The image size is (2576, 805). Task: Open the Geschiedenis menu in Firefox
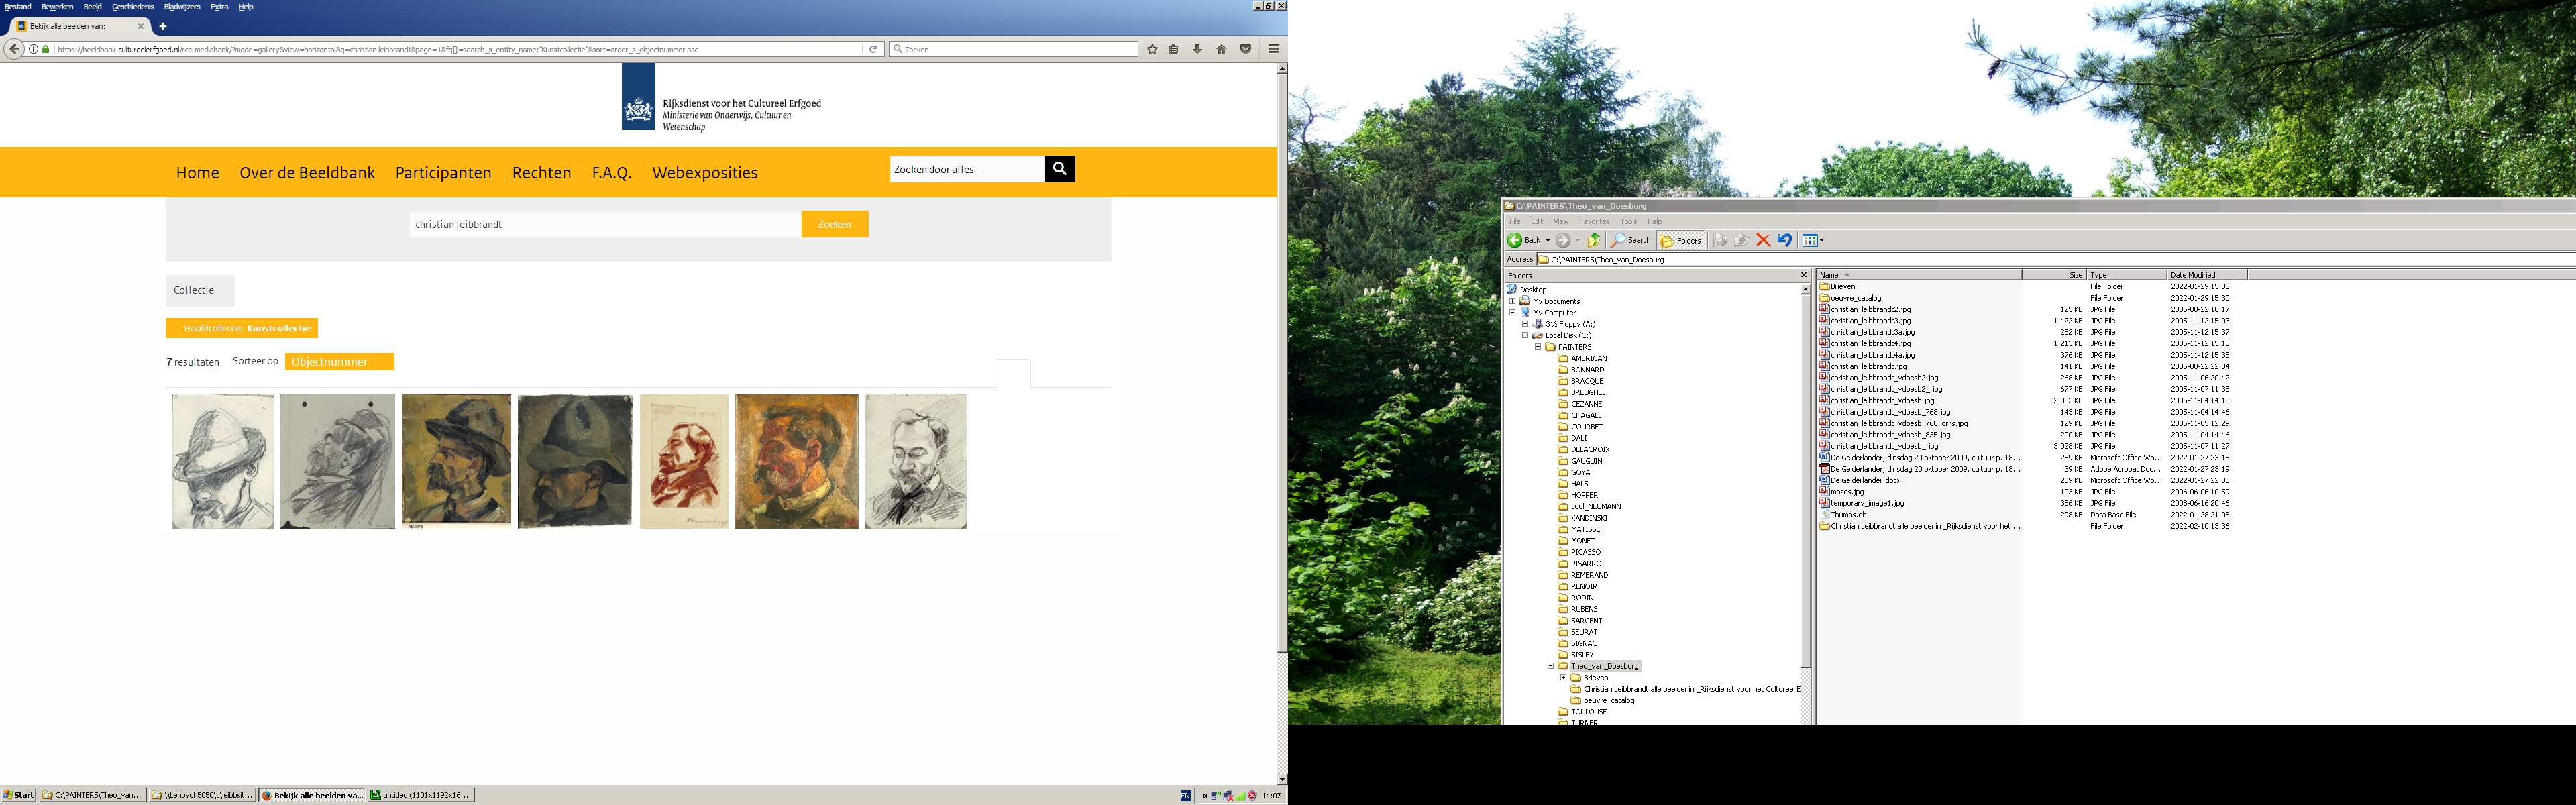point(133,6)
